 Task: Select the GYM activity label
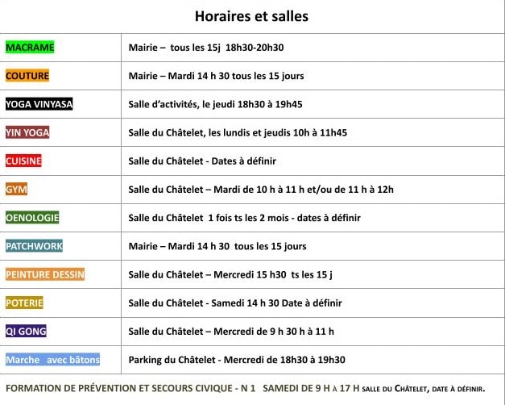(16, 190)
